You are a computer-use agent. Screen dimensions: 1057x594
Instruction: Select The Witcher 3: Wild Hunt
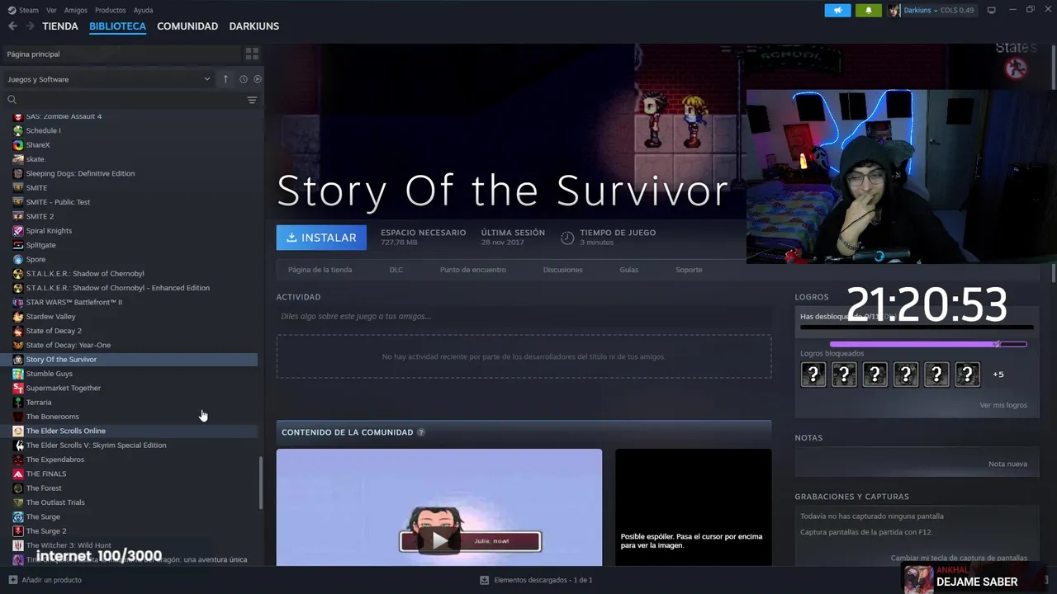point(130,545)
